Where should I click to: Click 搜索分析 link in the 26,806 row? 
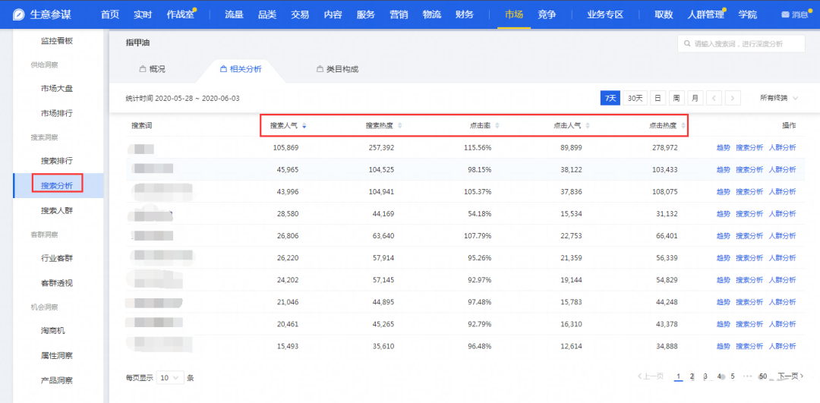pos(749,236)
